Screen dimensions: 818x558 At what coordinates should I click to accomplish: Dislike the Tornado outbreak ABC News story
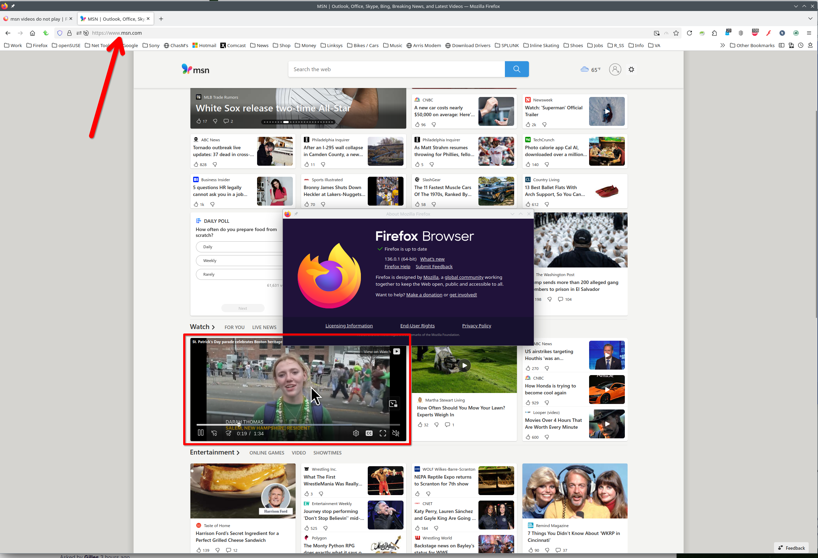point(215,164)
